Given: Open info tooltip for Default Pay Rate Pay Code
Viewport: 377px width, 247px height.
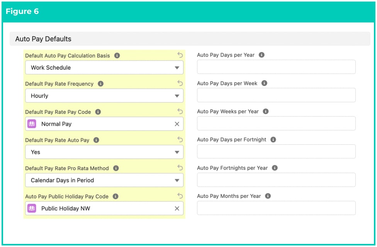Looking at the screenshot, I should 98,112.
